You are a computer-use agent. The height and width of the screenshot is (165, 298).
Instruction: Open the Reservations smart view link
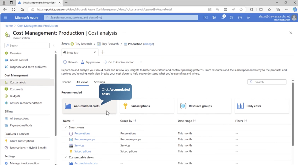tap(82, 133)
